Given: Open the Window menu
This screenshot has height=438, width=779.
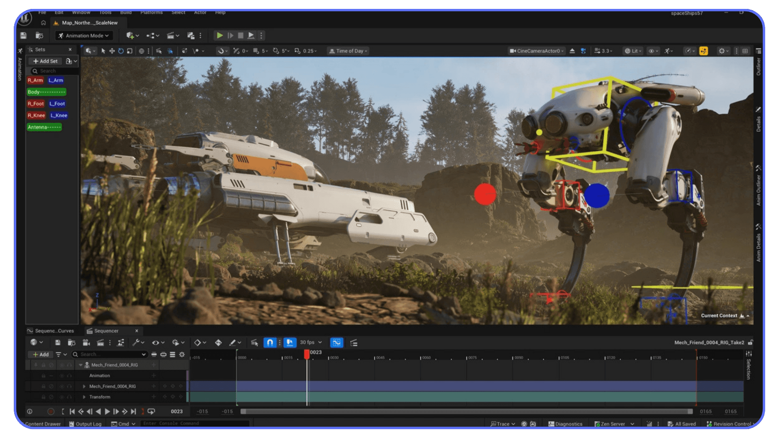Looking at the screenshot, I should point(81,13).
